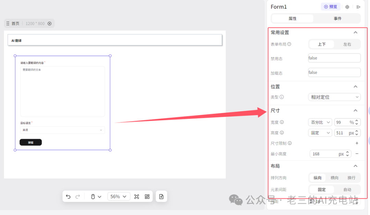Click the width value stepper arrows
Viewport: 370px width, 215px height.
pyautogui.click(x=357, y=122)
